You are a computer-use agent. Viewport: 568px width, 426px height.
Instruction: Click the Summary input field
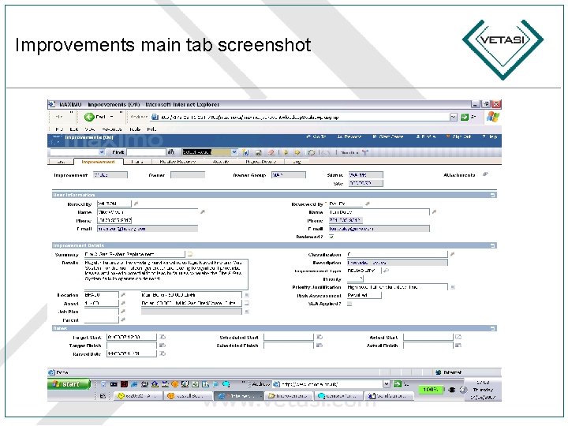point(134,254)
